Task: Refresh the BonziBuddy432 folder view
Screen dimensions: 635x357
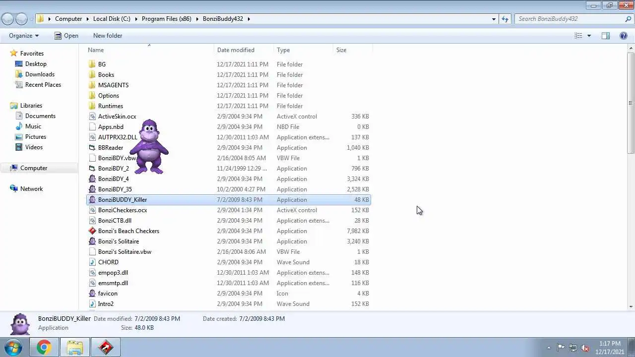Action: click(505, 19)
